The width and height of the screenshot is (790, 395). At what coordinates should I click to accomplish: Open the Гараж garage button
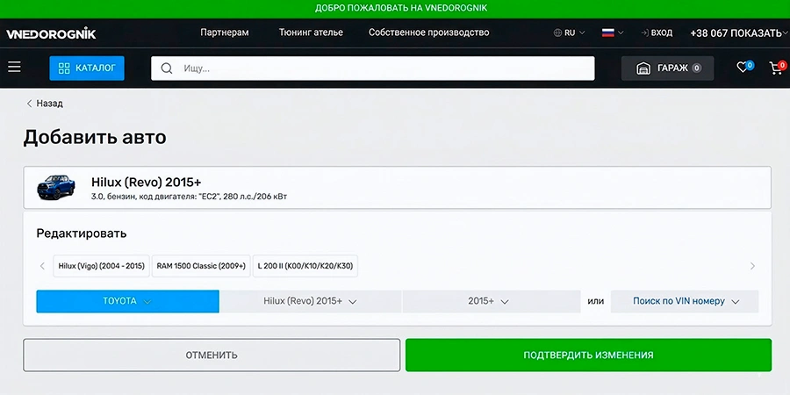(667, 68)
